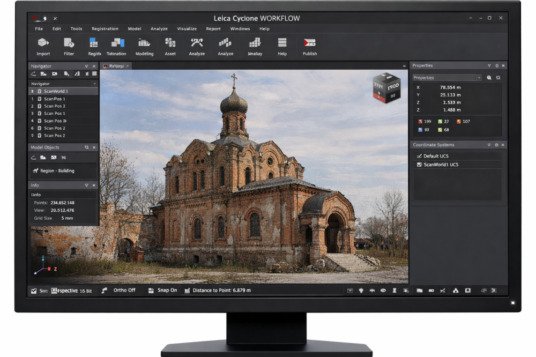Uncheck the ScanWorld1 UCS checkbox
This screenshot has width=536, height=357.
419,165
